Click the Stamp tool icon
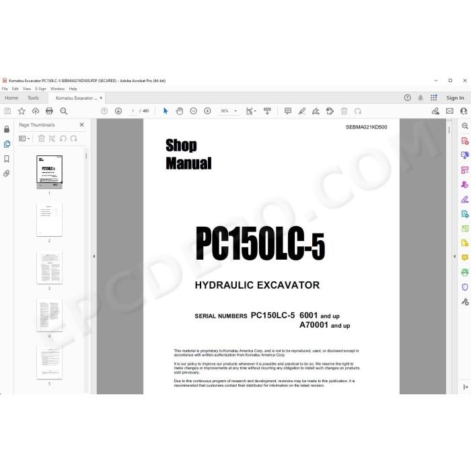Viewport: 471px width, 471px height. point(330,111)
